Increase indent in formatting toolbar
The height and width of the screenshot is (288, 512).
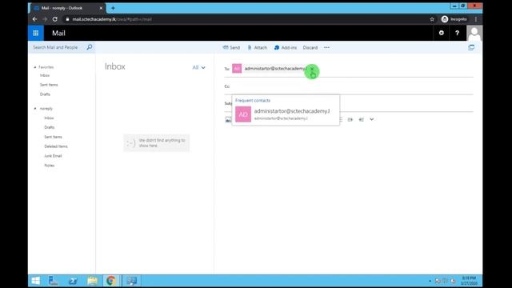[350, 119]
